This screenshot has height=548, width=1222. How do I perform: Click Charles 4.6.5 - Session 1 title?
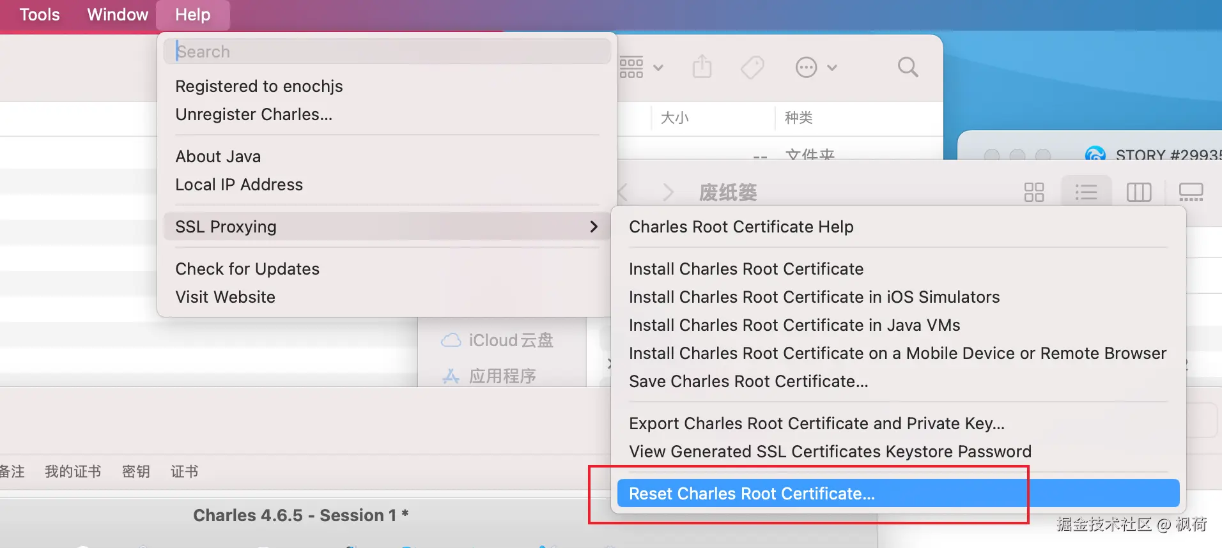coord(301,515)
